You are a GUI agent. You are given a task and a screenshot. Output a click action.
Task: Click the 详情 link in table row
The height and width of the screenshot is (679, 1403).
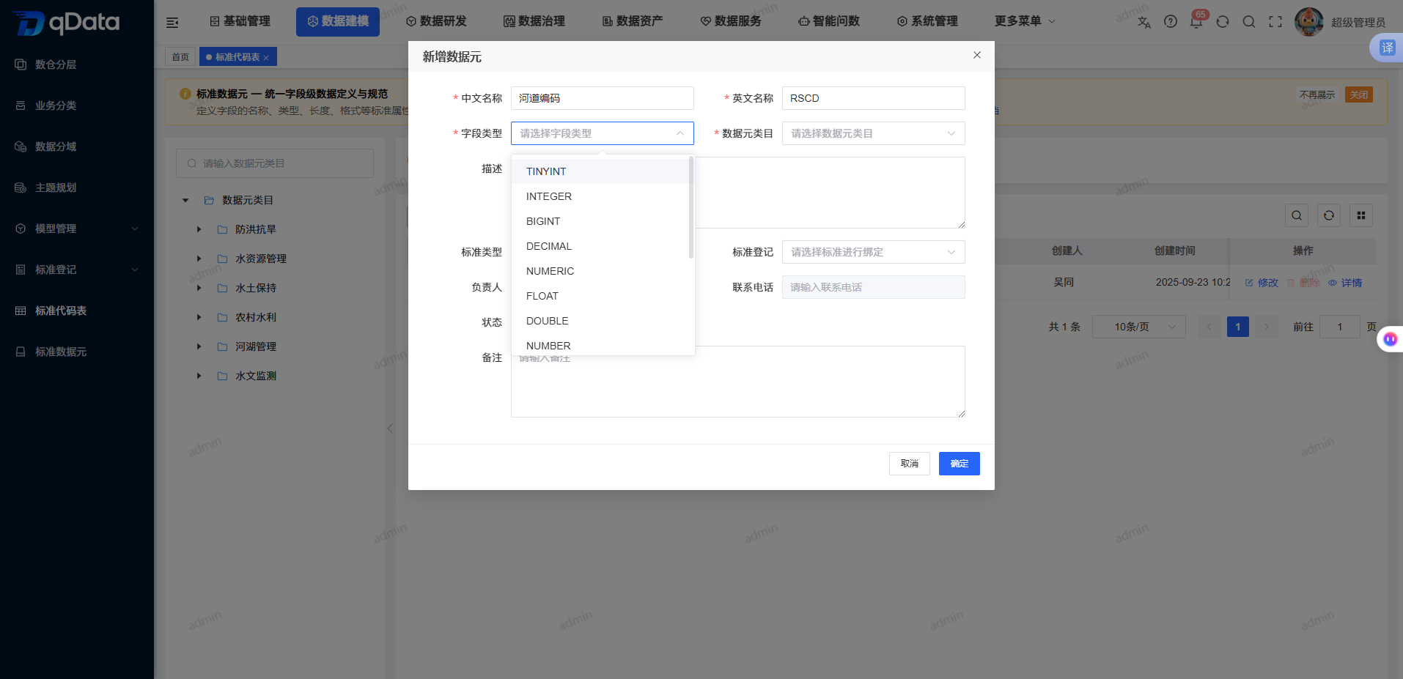click(1345, 283)
